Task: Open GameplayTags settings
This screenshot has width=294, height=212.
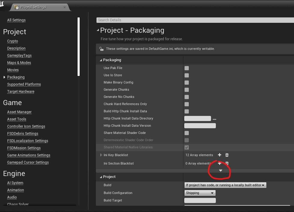Action: tap(19, 56)
